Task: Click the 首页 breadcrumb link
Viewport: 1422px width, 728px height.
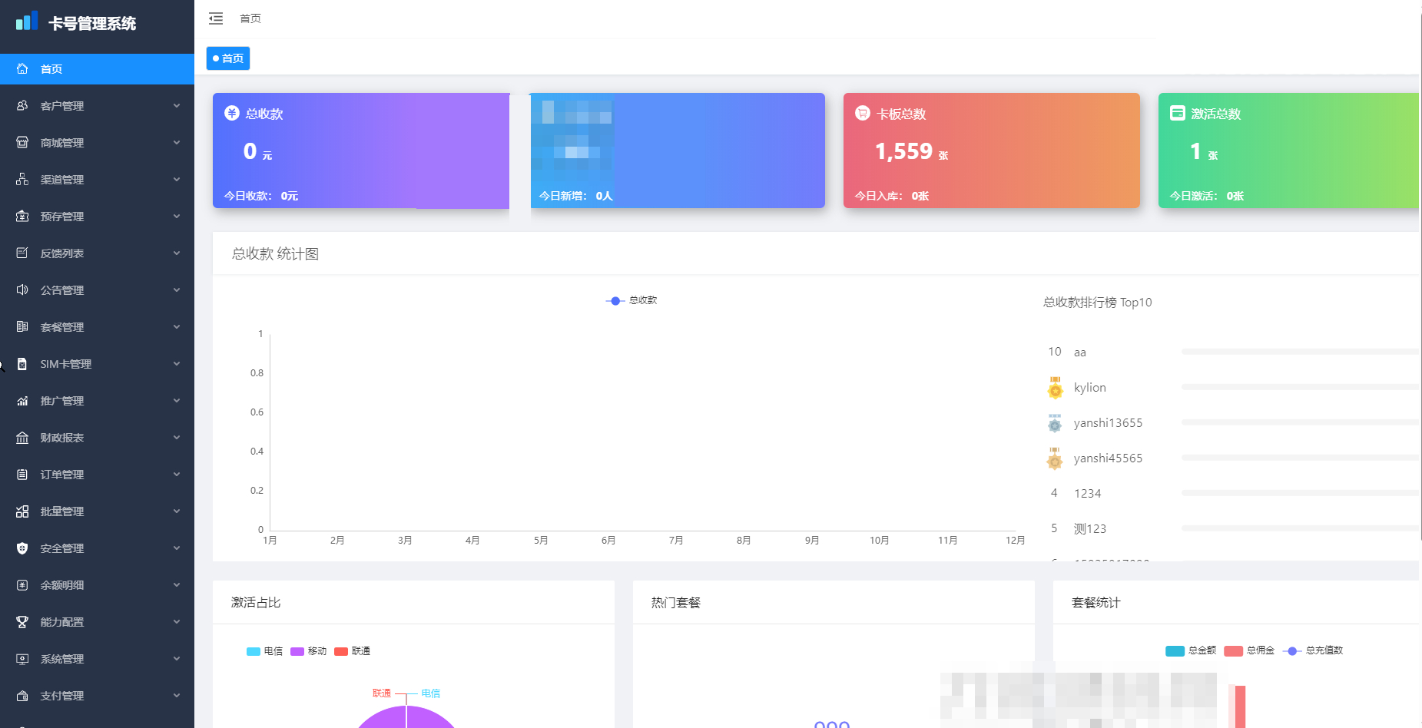Action: coord(250,18)
